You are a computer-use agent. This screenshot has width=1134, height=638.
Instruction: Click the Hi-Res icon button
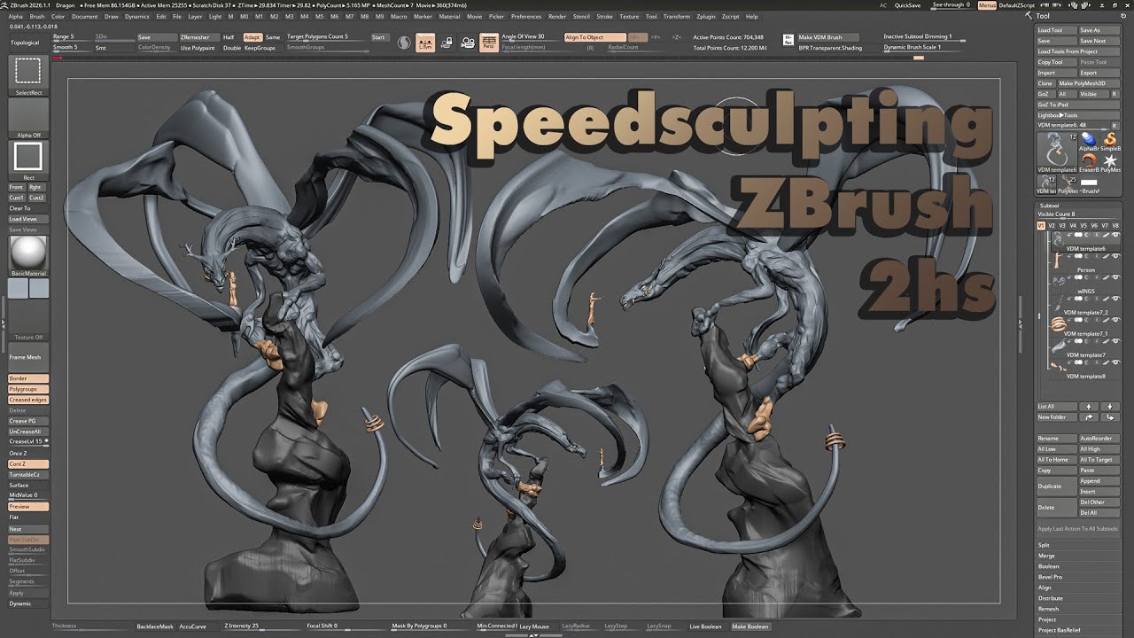(788, 39)
